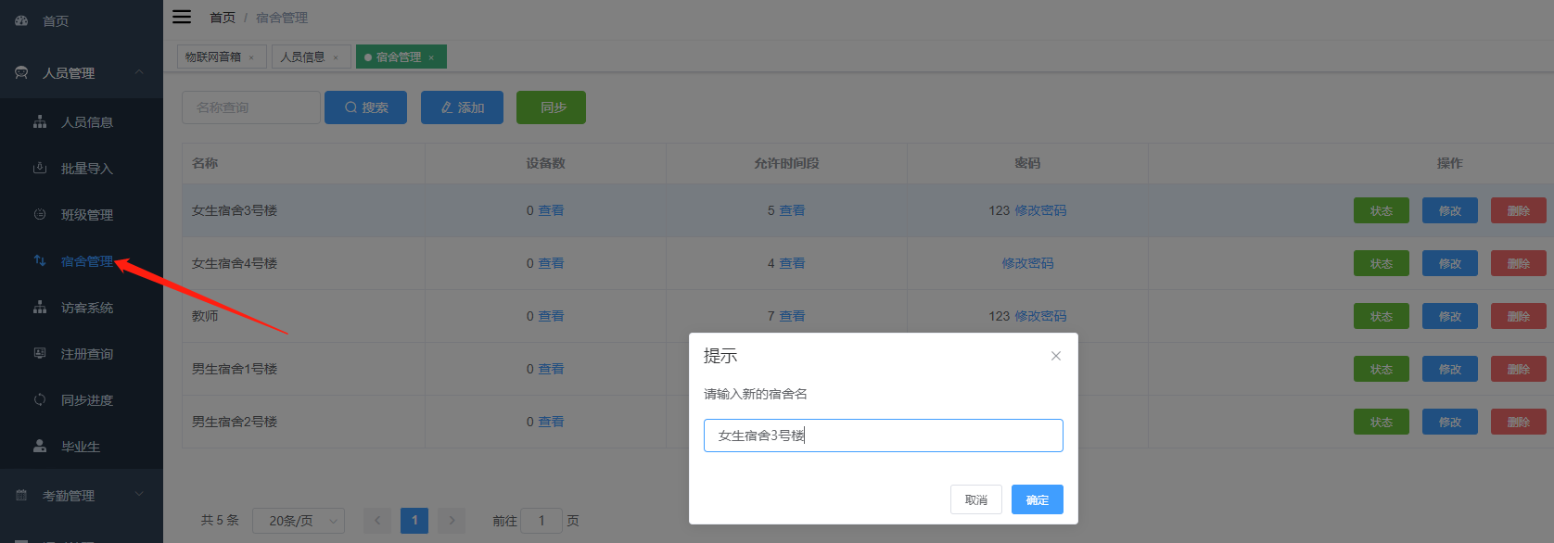This screenshot has width=1554, height=543.
Task: Select page 1 in pagination
Action: pos(414,520)
